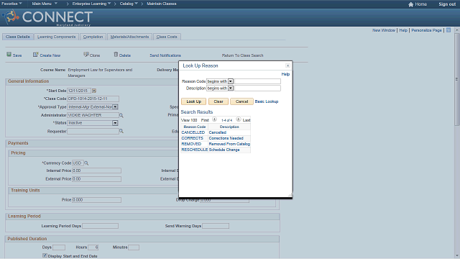Click the Currency Code lookup magnifier

point(86,163)
